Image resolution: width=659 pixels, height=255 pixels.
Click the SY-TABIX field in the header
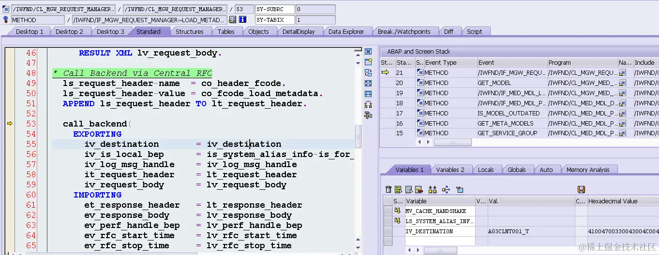pyautogui.click(x=275, y=20)
